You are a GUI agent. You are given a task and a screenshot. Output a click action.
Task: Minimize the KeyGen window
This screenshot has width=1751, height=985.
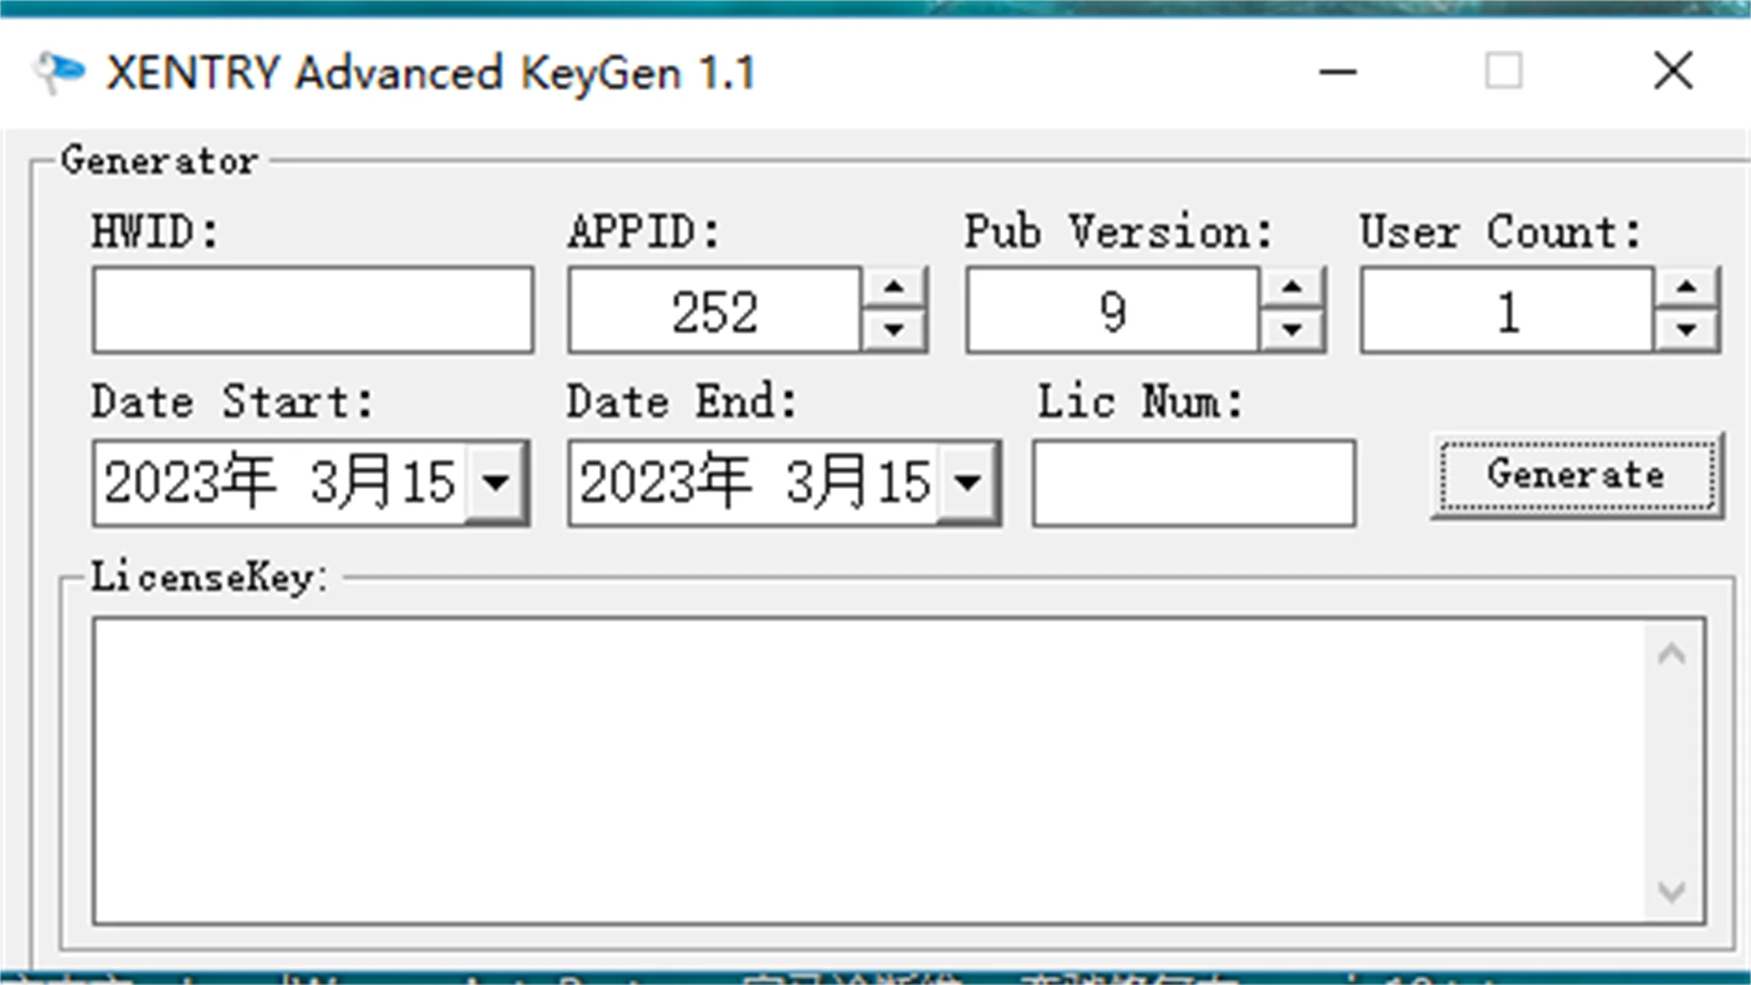[1336, 71]
